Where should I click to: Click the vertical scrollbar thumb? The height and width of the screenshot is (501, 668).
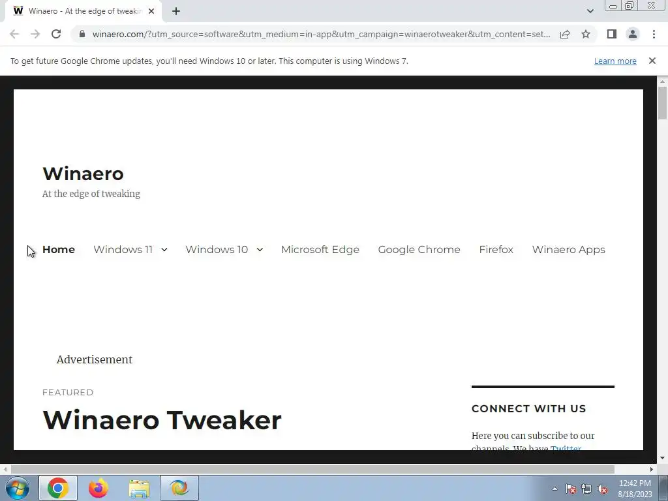[662, 103]
